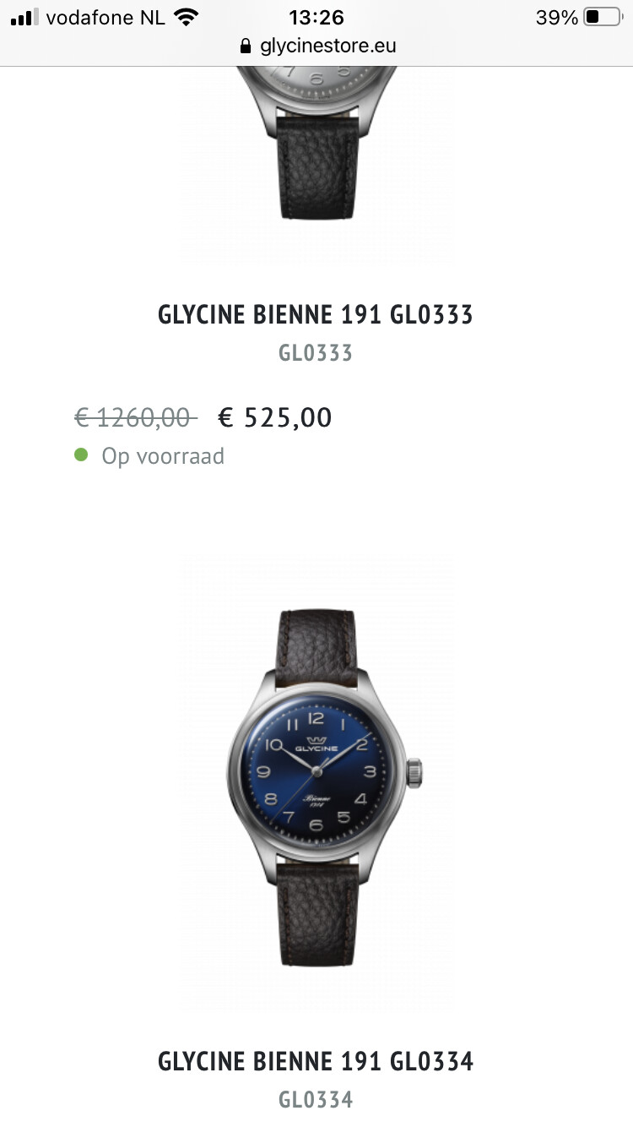The height and width of the screenshot is (1127, 633).
Task: Select the GL0334 product code text
Action: [316, 1099]
